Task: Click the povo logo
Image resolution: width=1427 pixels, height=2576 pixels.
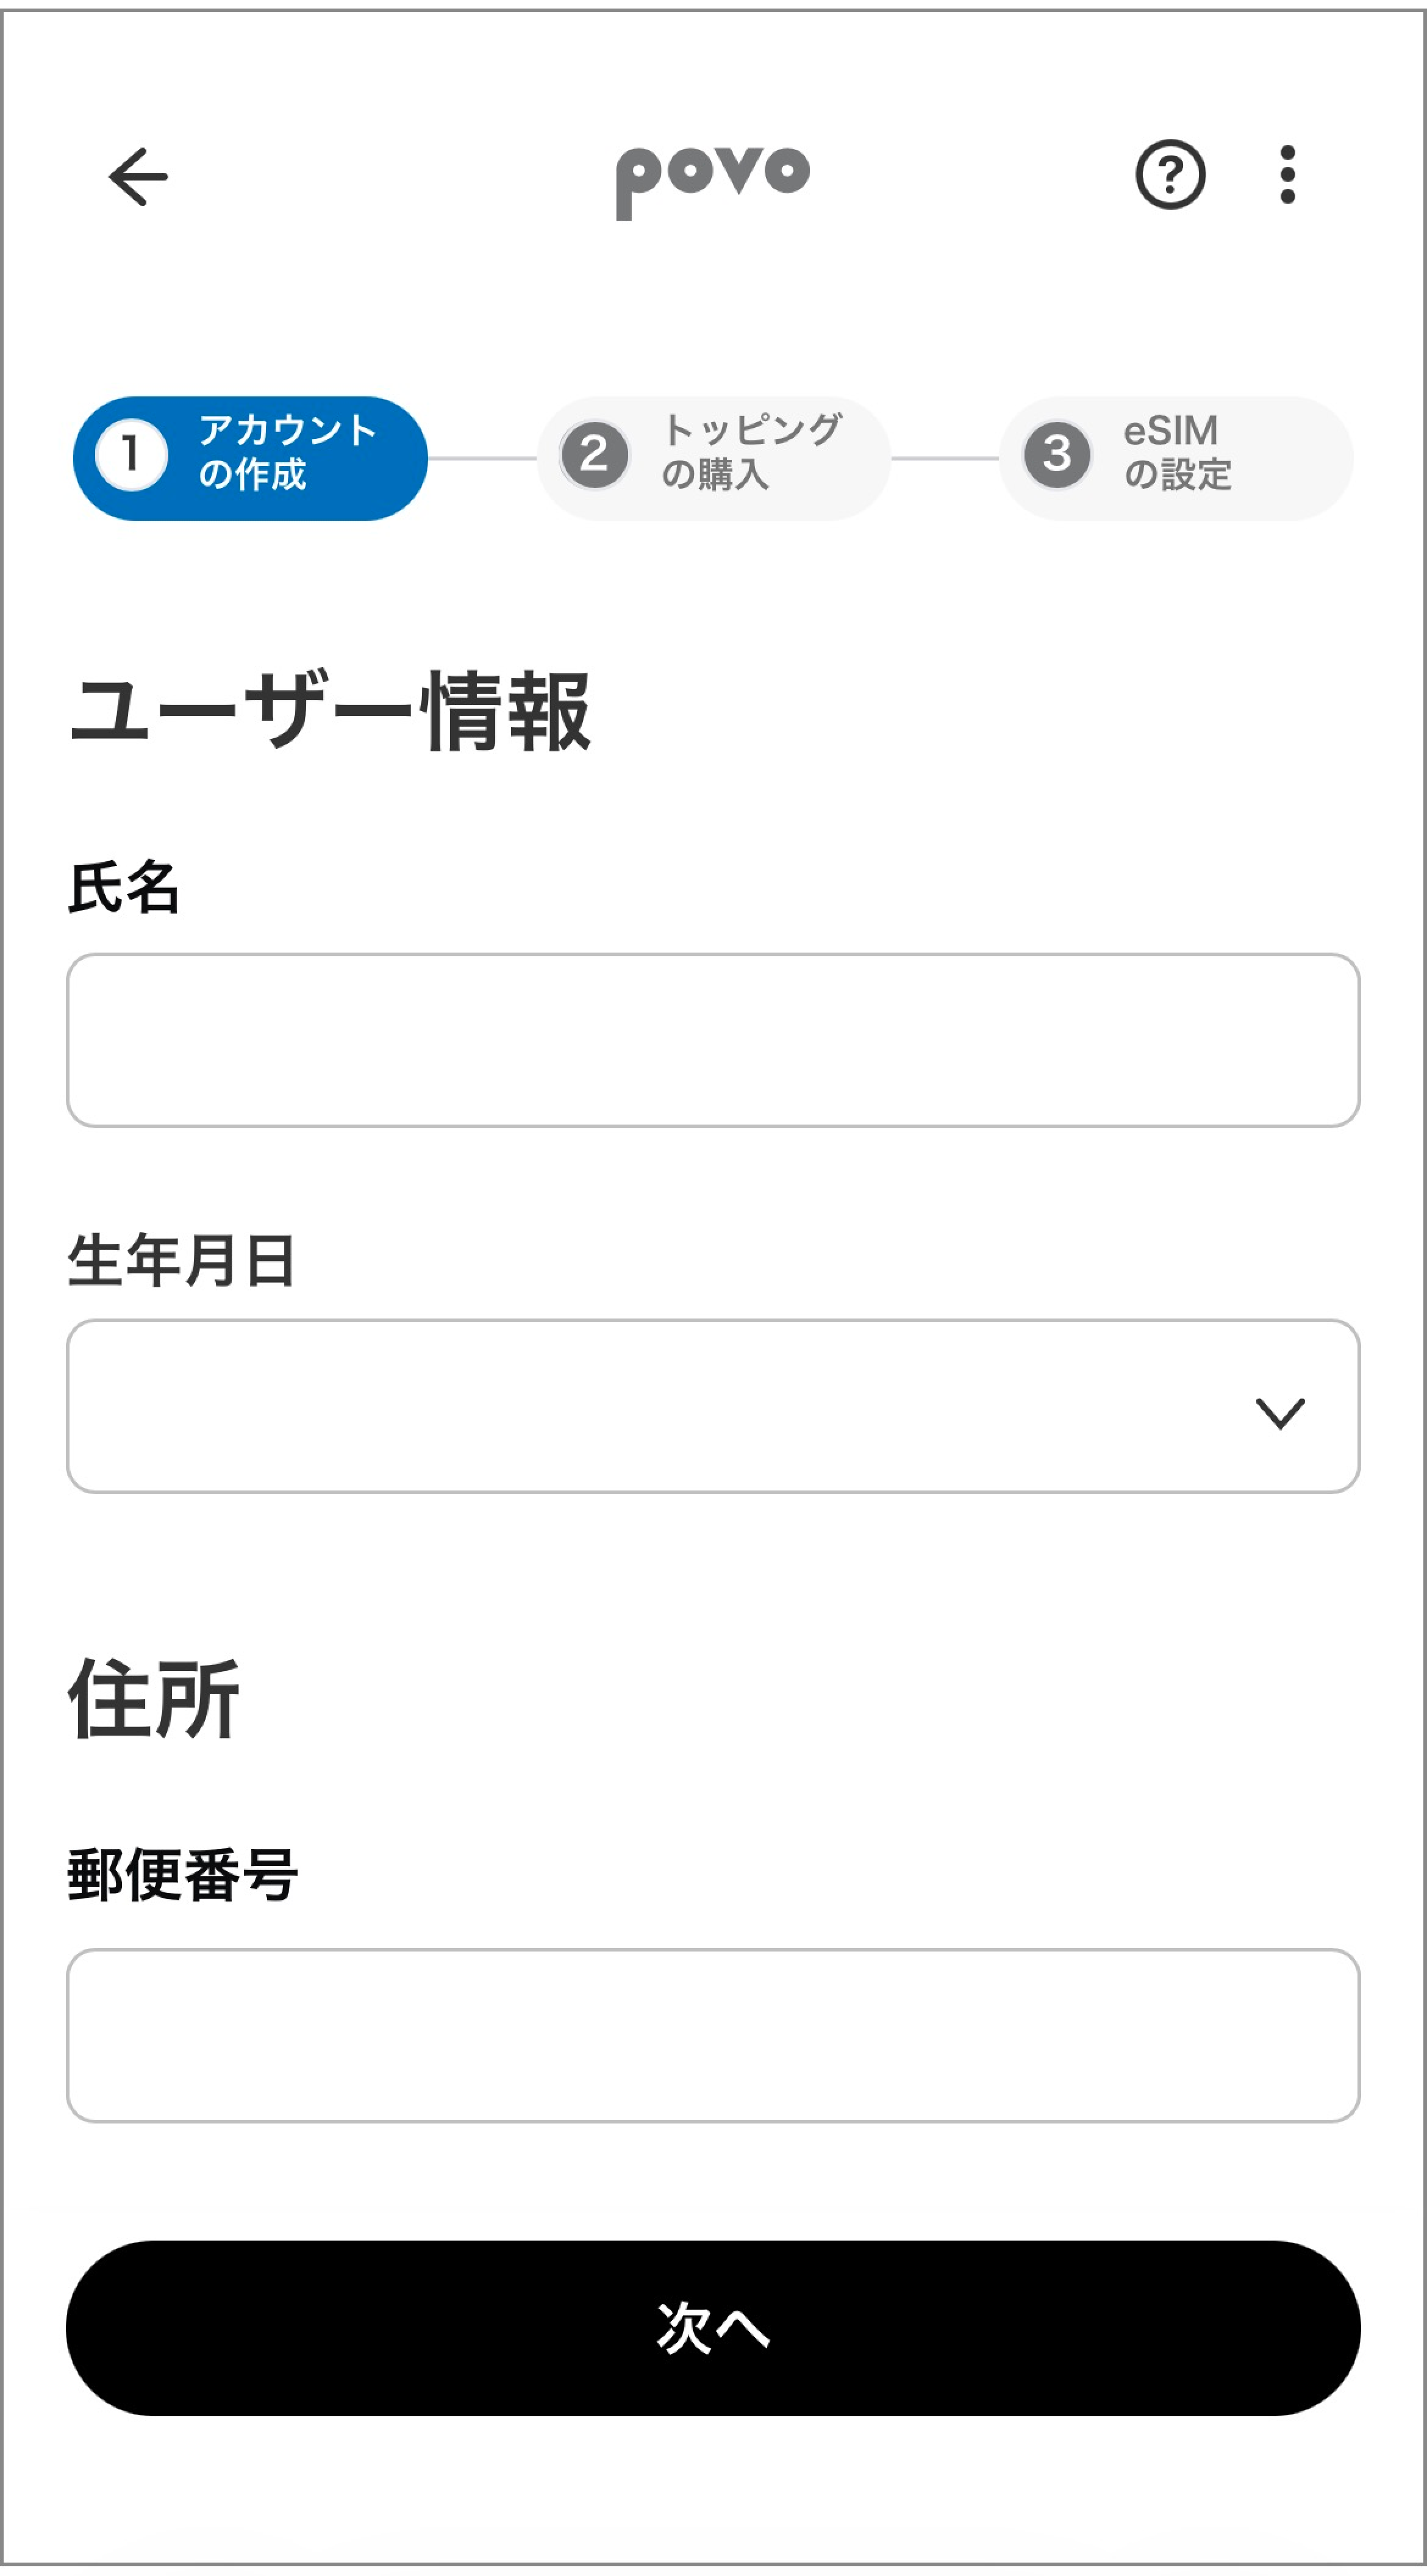Action: tap(712, 179)
